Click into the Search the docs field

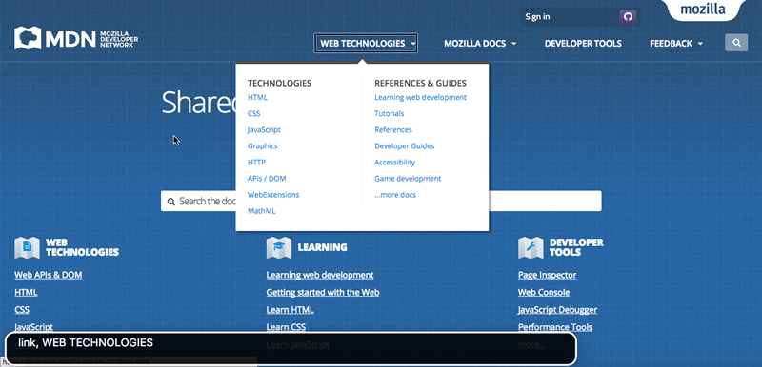(x=381, y=201)
